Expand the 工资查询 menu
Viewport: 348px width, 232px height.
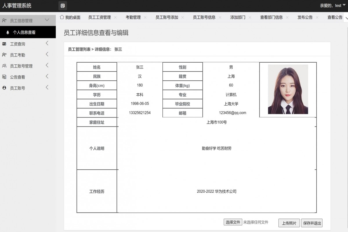point(47,43)
